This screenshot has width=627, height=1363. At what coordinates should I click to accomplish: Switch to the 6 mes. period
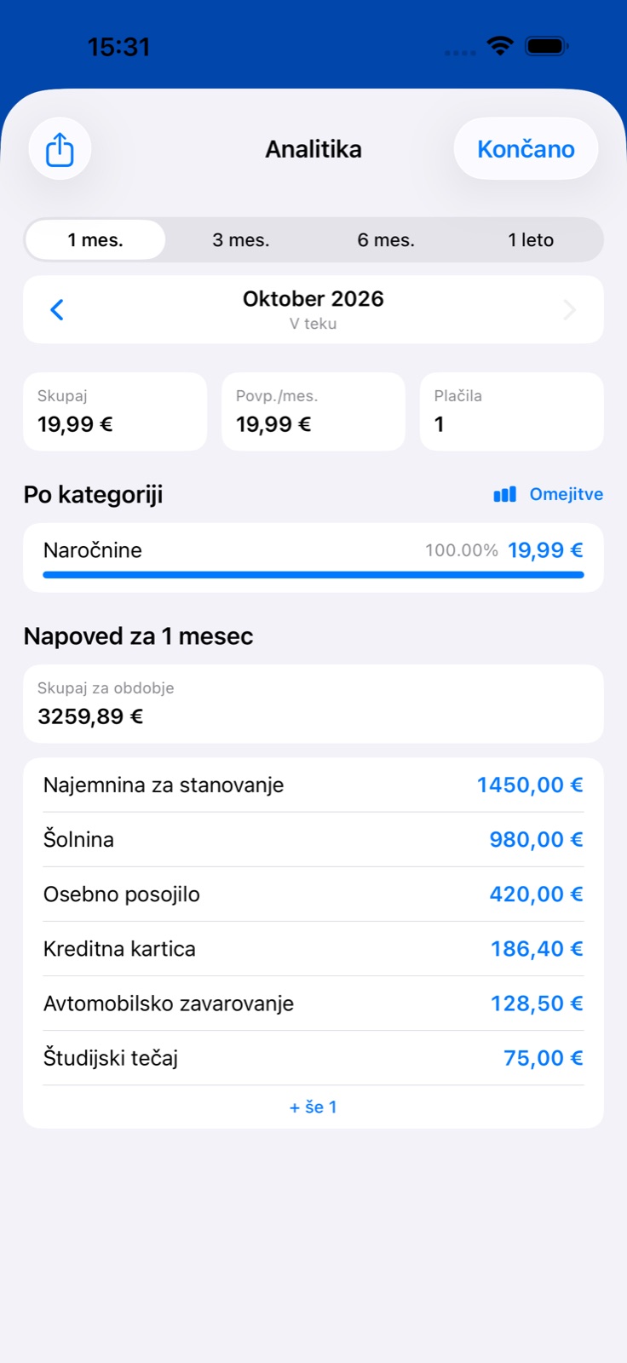(x=386, y=240)
